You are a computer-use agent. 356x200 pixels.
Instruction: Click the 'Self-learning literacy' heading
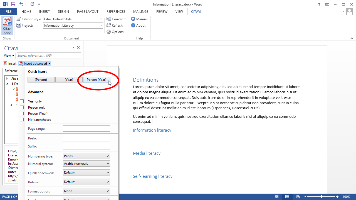pos(153,176)
